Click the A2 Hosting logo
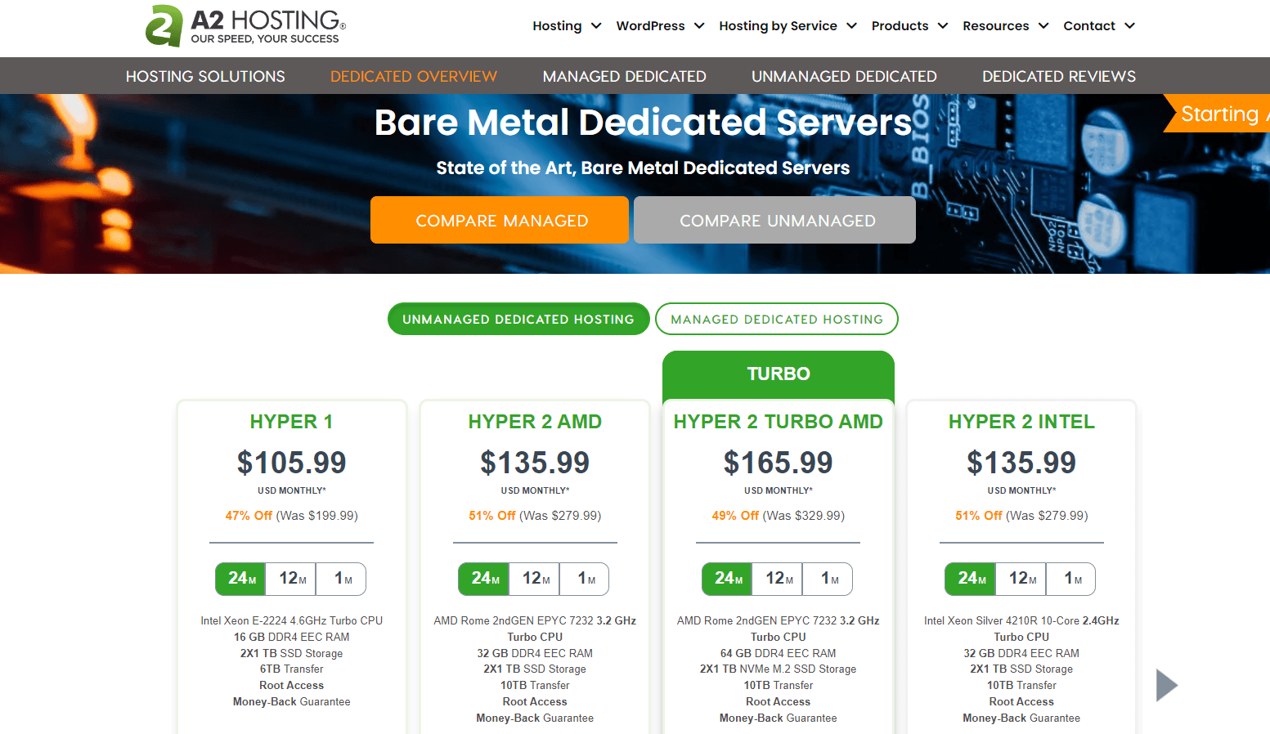Image resolution: width=1270 pixels, height=734 pixels. pos(245,26)
